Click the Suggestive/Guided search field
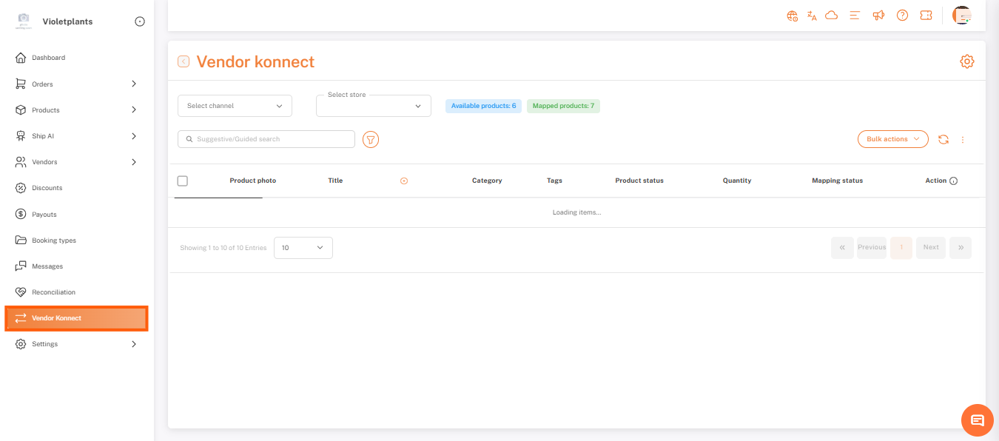The image size is (999, 441). tap(266, 139)
